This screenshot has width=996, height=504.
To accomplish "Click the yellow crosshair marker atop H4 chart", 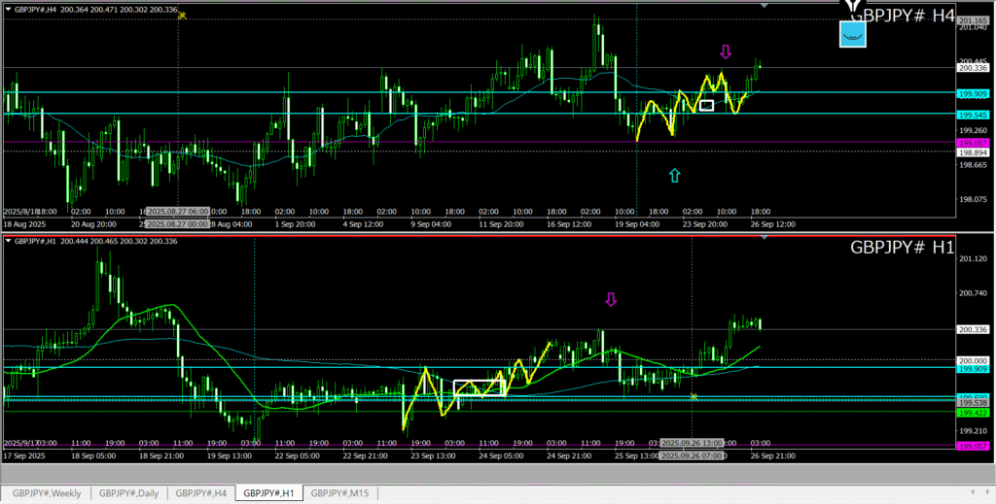I will click(x=181, y=16).
